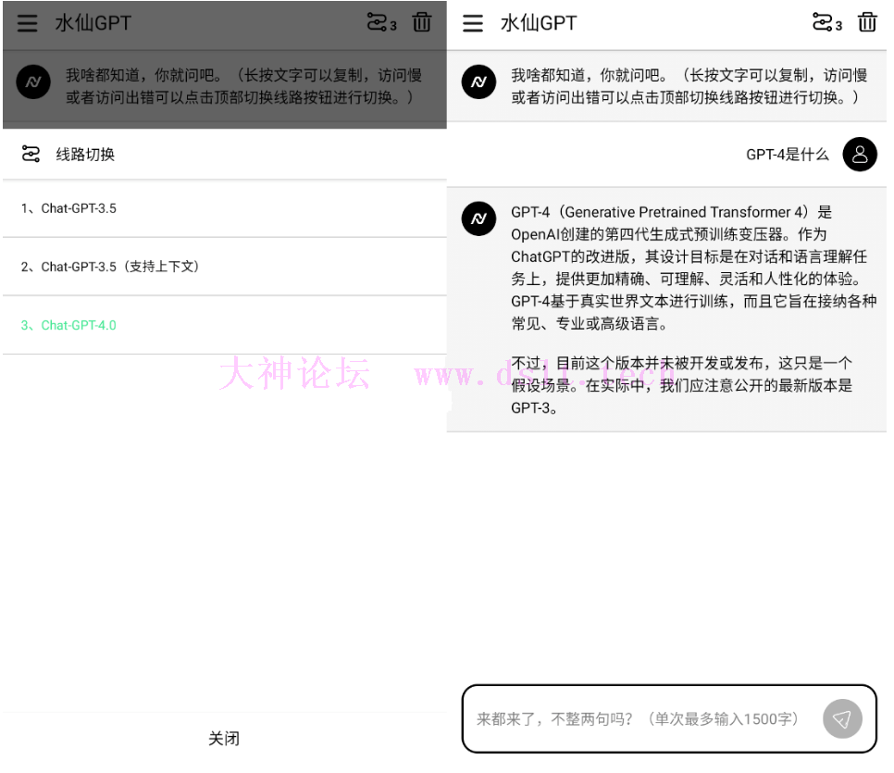Click user message GPT-4是什么
894x773 pixels.
click(x=787, y=155)
